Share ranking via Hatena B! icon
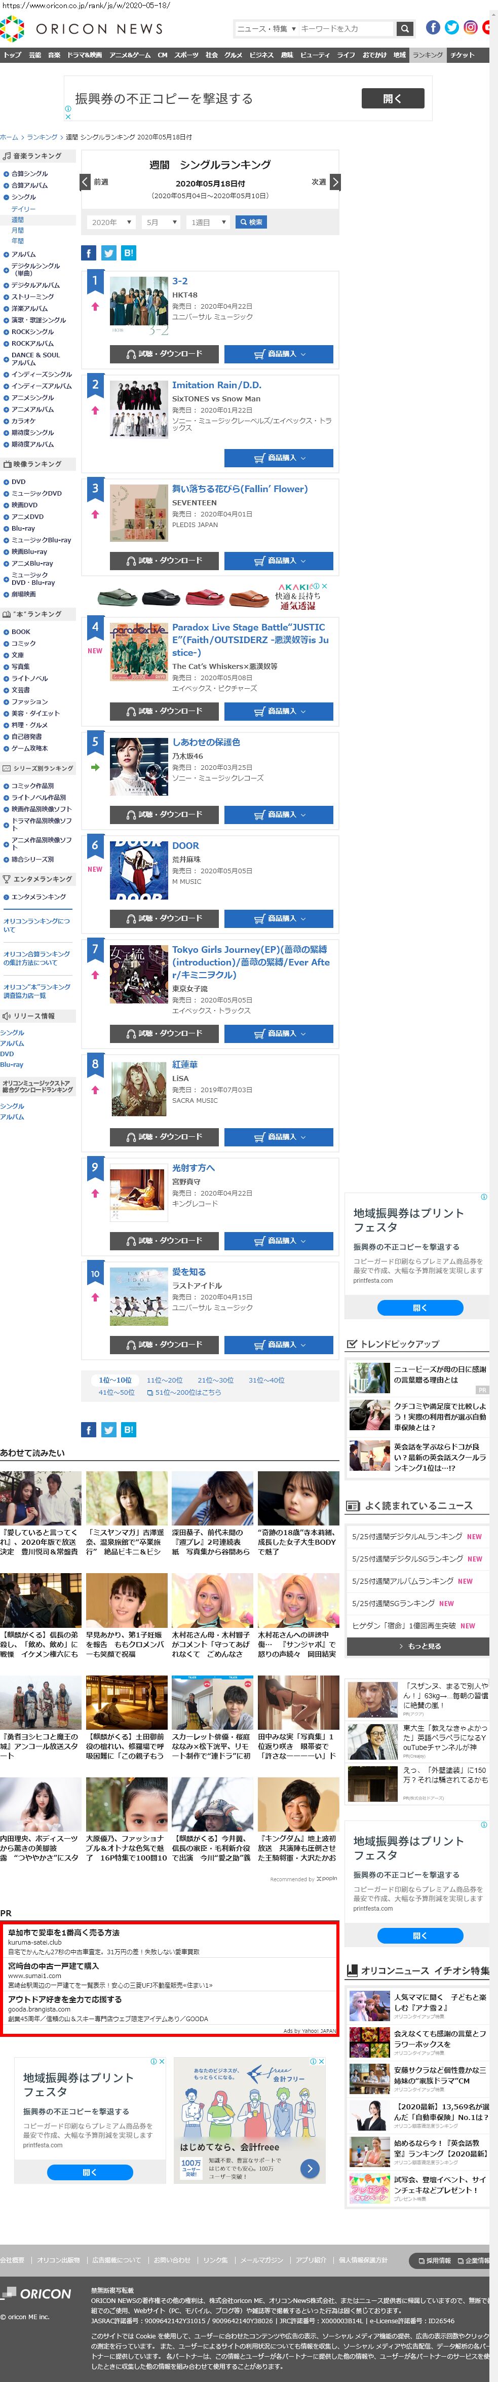The height and width of the screenshot is (2382, 498). pyautogui.click(x=129, y=252)
